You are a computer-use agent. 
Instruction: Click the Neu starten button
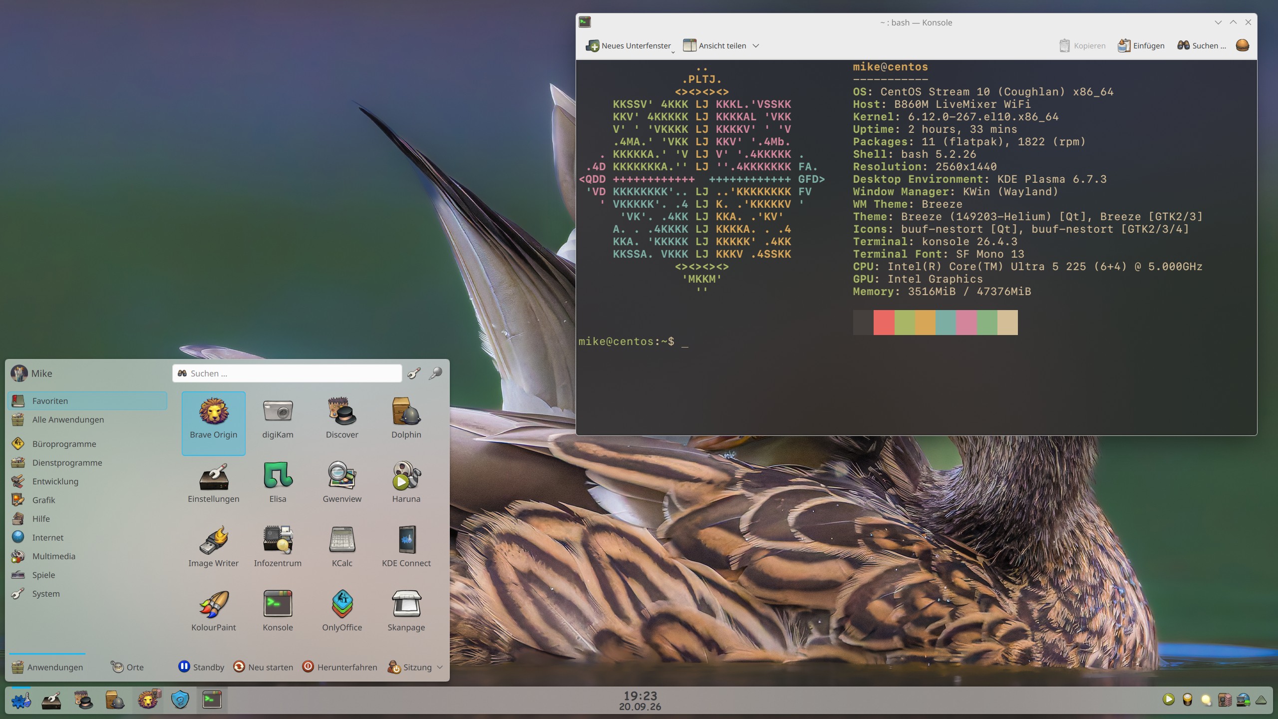coord(263,667)
